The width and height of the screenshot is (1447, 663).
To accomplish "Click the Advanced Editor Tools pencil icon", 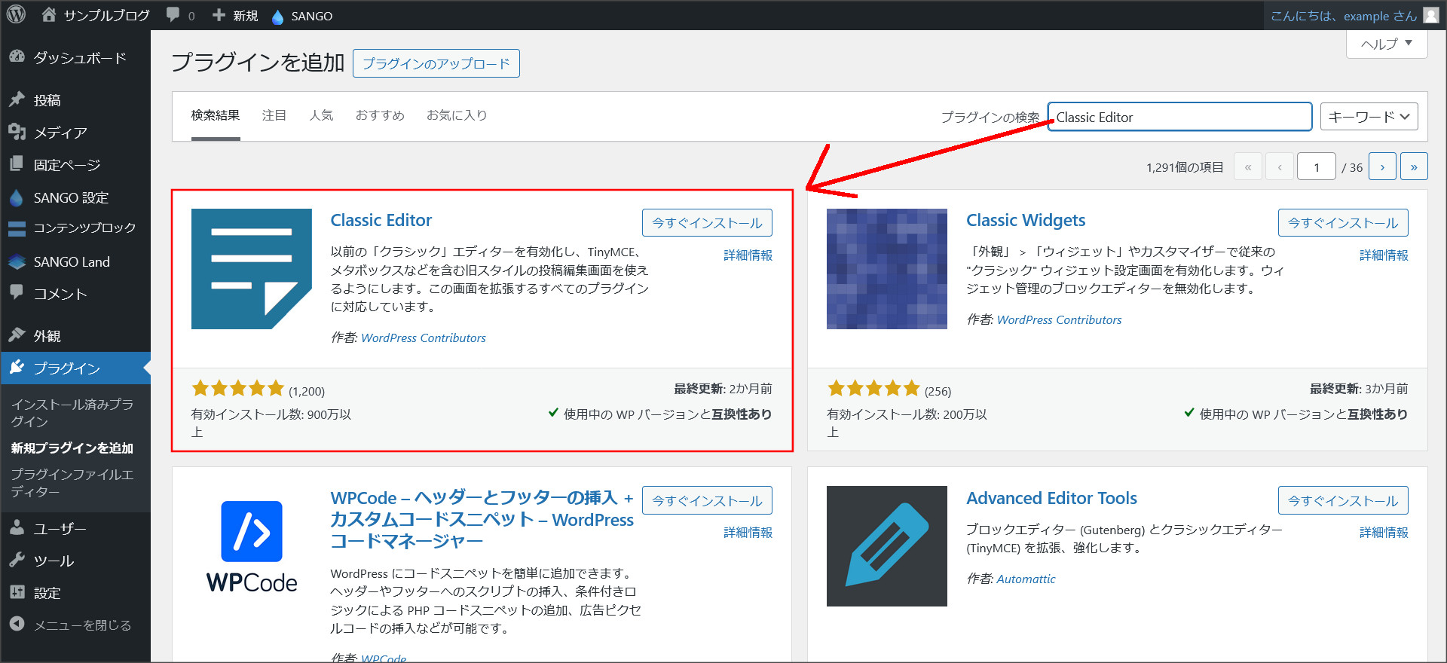I will [886, 546].
